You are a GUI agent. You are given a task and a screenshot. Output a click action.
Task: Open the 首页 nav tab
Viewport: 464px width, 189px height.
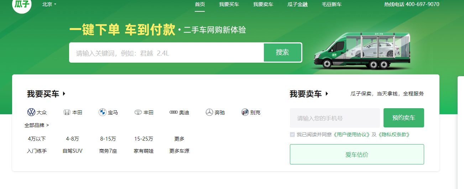(200, 4)
